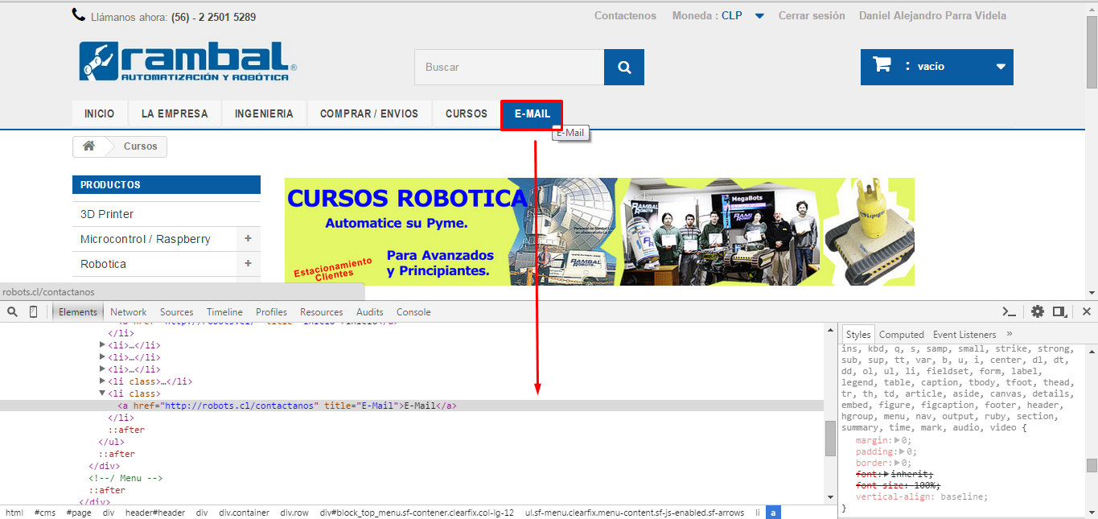This screenshot has height=519, width=1098.
Task: Click the Elements panel scrollbar thumb
Action: [830, 439]
